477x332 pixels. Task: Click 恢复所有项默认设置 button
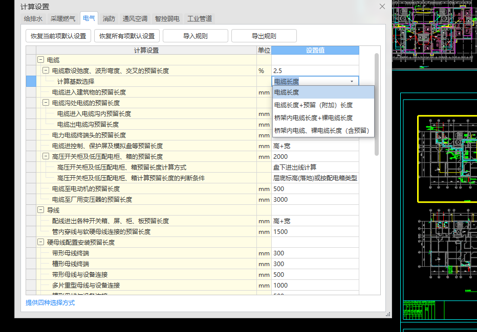(x=127, y=36)
